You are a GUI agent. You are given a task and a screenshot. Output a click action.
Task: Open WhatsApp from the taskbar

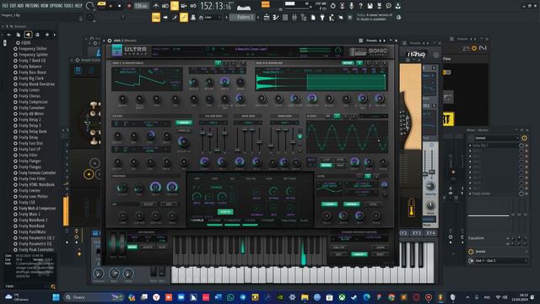tap(230, 297)
